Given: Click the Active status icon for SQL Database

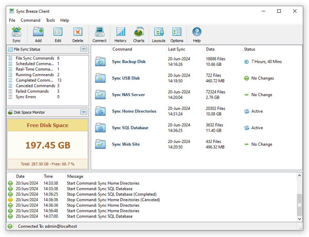Looking at the screenshot, I should (247, 128).
